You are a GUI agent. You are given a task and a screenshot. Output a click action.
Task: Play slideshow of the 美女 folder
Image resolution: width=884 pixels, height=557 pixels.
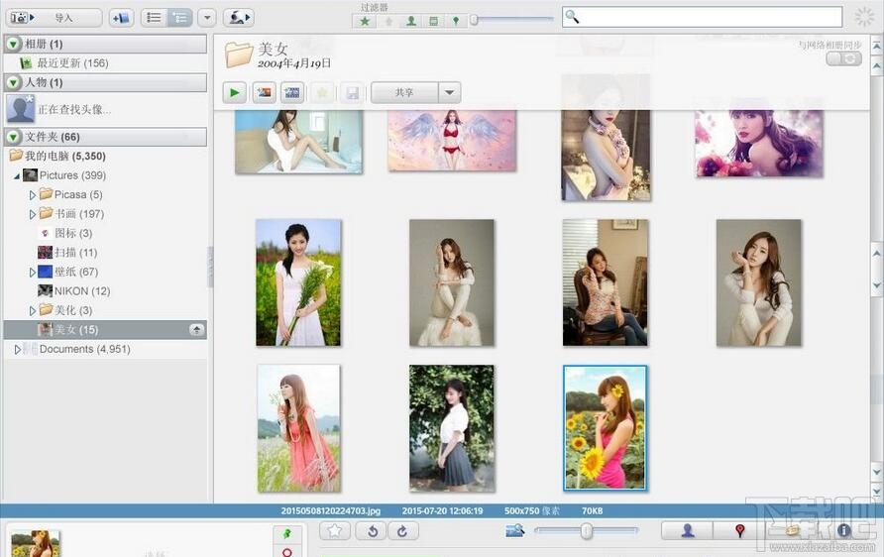tap(235, 93)
